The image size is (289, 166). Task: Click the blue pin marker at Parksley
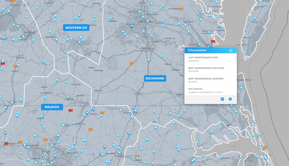coord(264,4)
